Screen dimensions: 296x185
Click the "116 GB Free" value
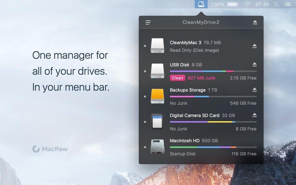click(244, 154)
